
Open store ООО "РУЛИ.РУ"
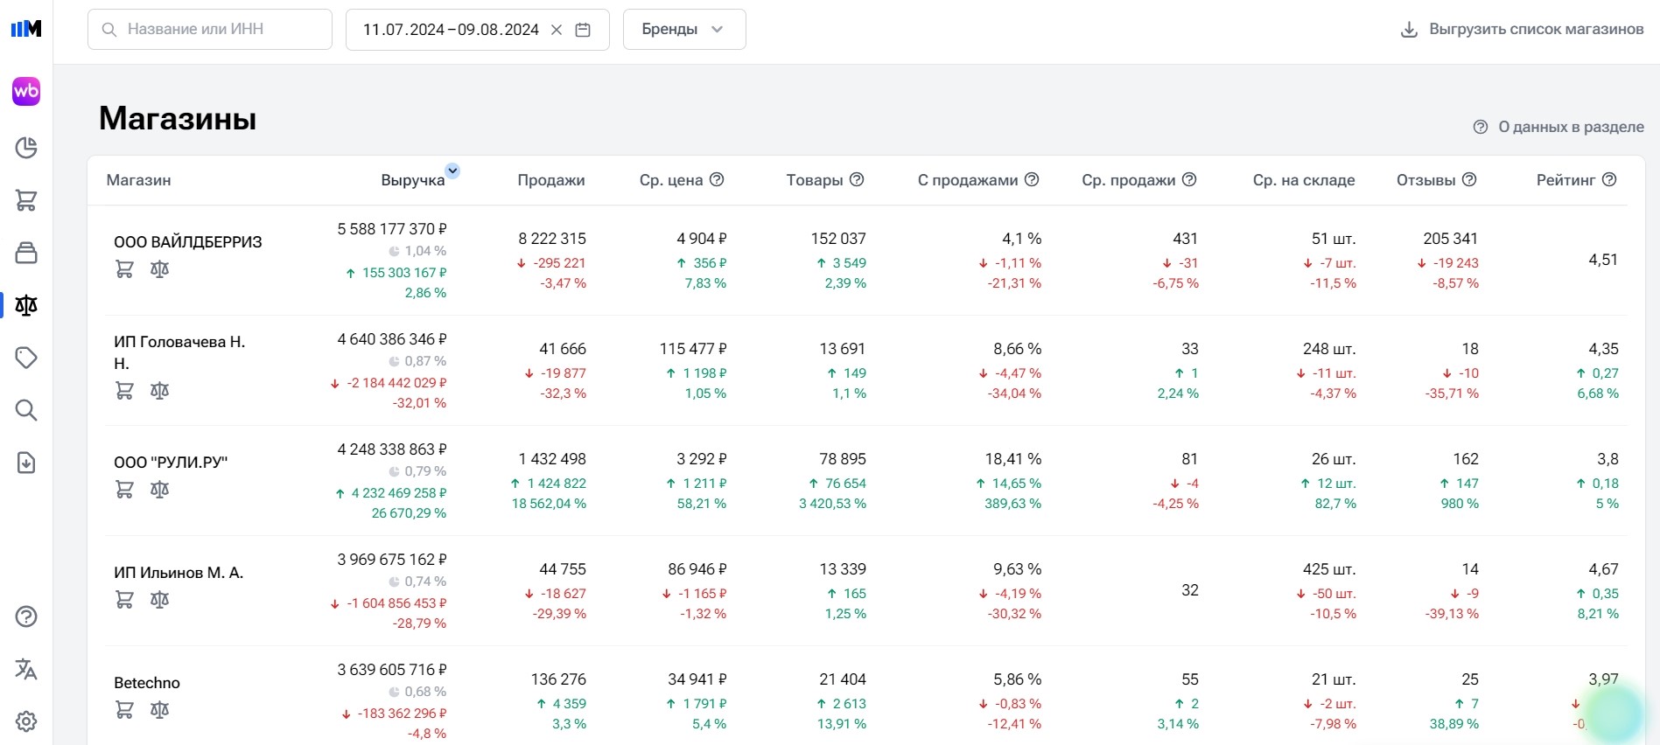(x=171, y=463)
